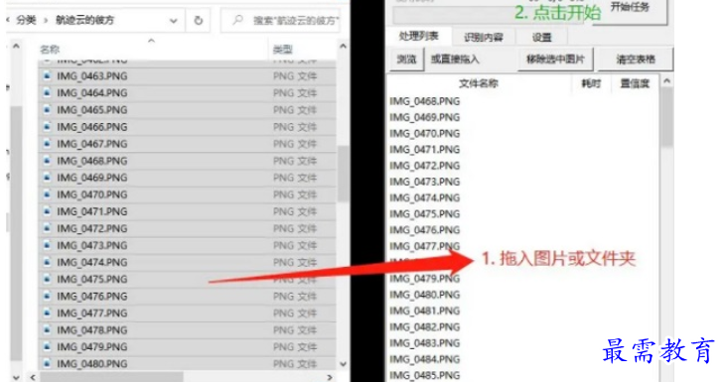This screenshot has width=723, height=382.
Task: Click PNG file icon of IMG_0476.PNG in explorer
Action: pyautogui.click(x=47, y=297)
